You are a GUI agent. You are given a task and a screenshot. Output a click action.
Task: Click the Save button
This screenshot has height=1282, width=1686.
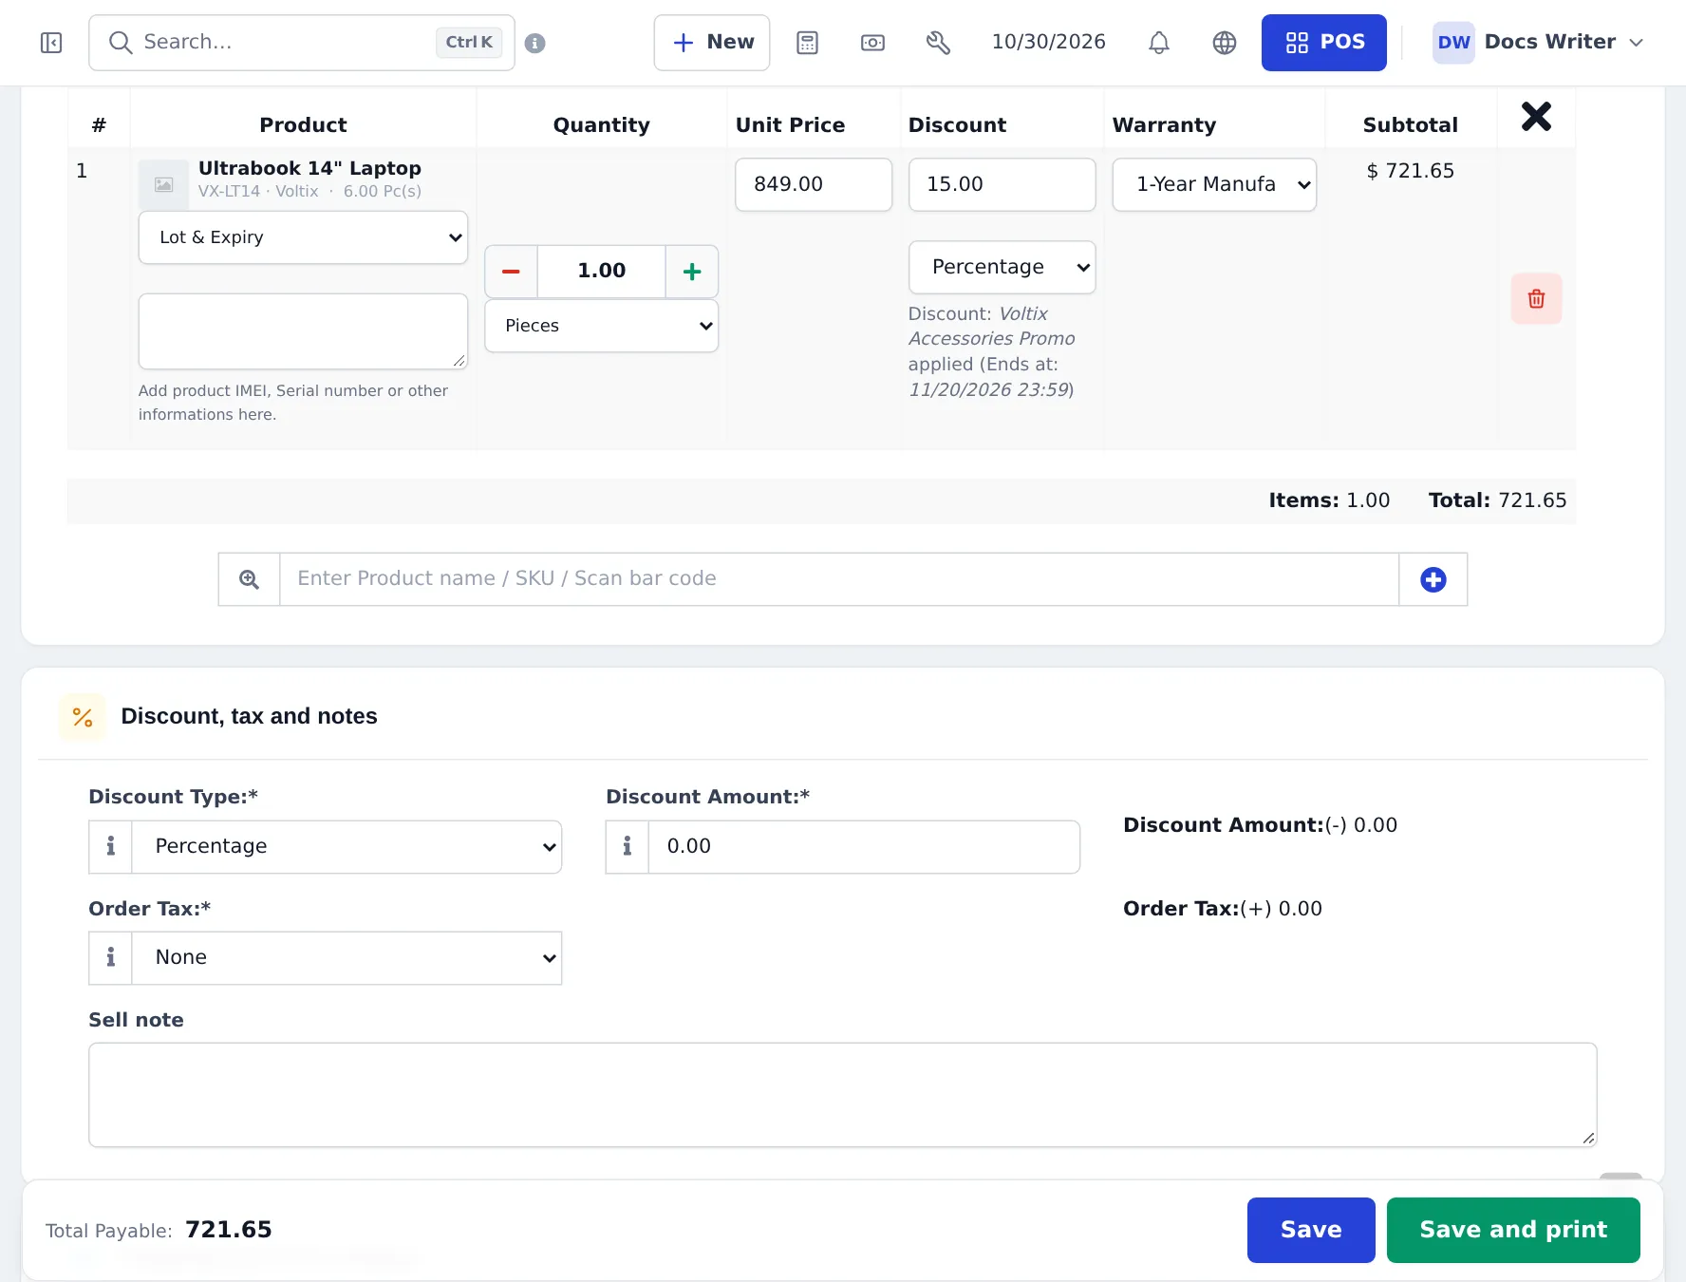tap(1311, 1230)
